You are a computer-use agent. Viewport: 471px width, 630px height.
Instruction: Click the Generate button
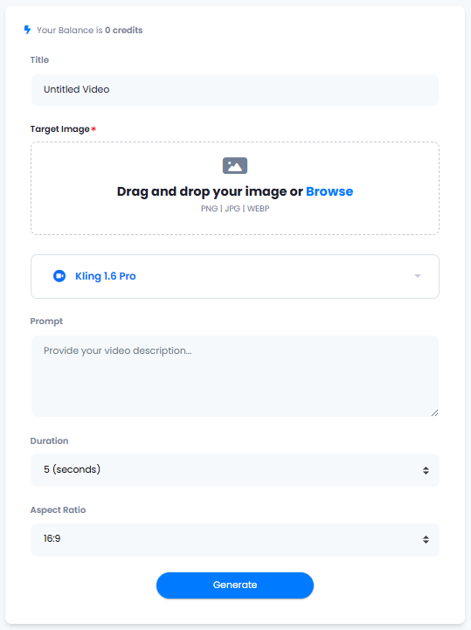(235, 585)
